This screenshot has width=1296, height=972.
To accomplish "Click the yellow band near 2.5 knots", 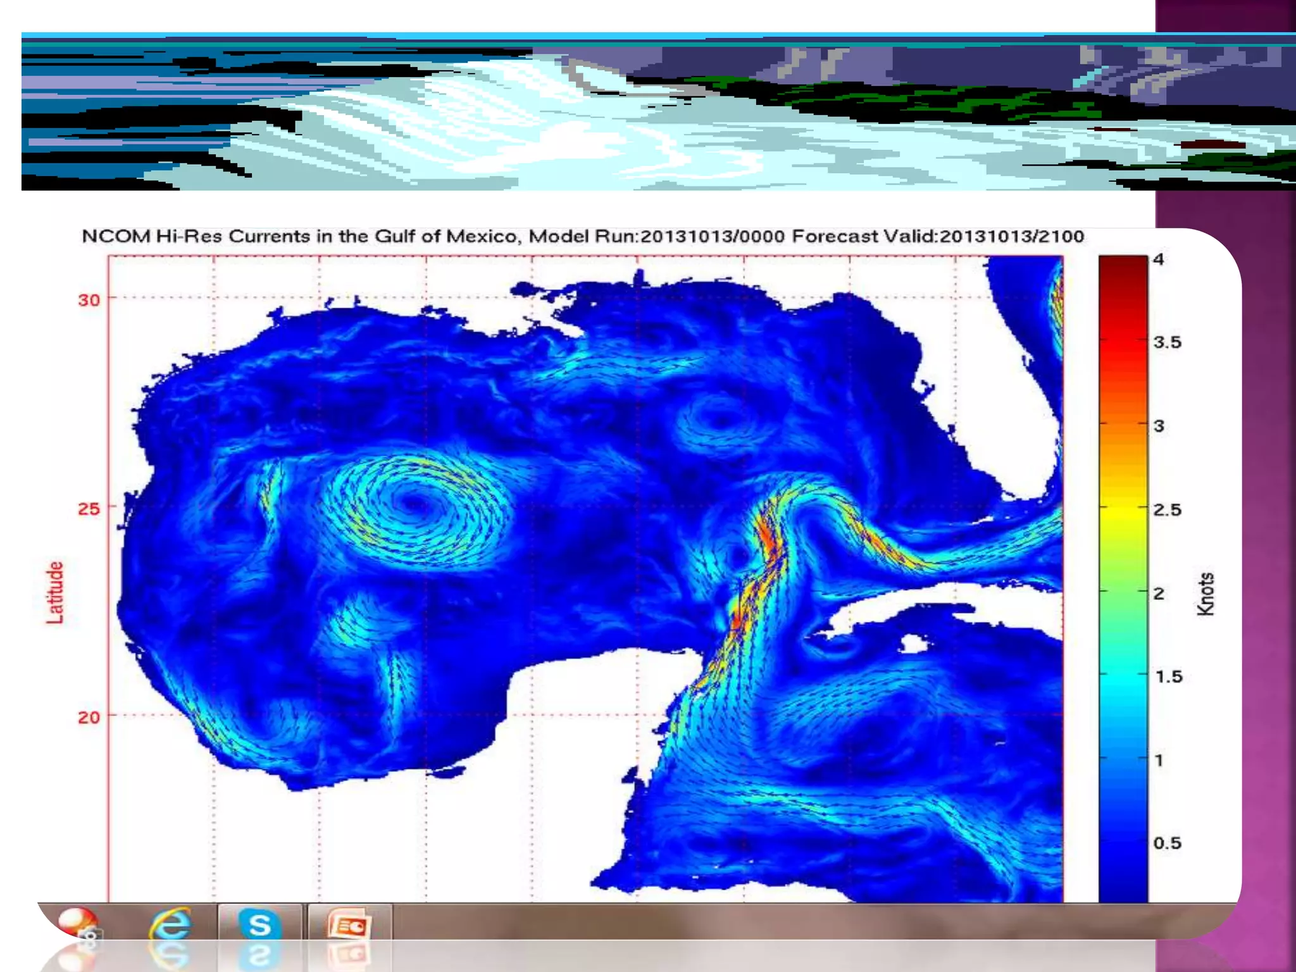I will pos(1123,509).
